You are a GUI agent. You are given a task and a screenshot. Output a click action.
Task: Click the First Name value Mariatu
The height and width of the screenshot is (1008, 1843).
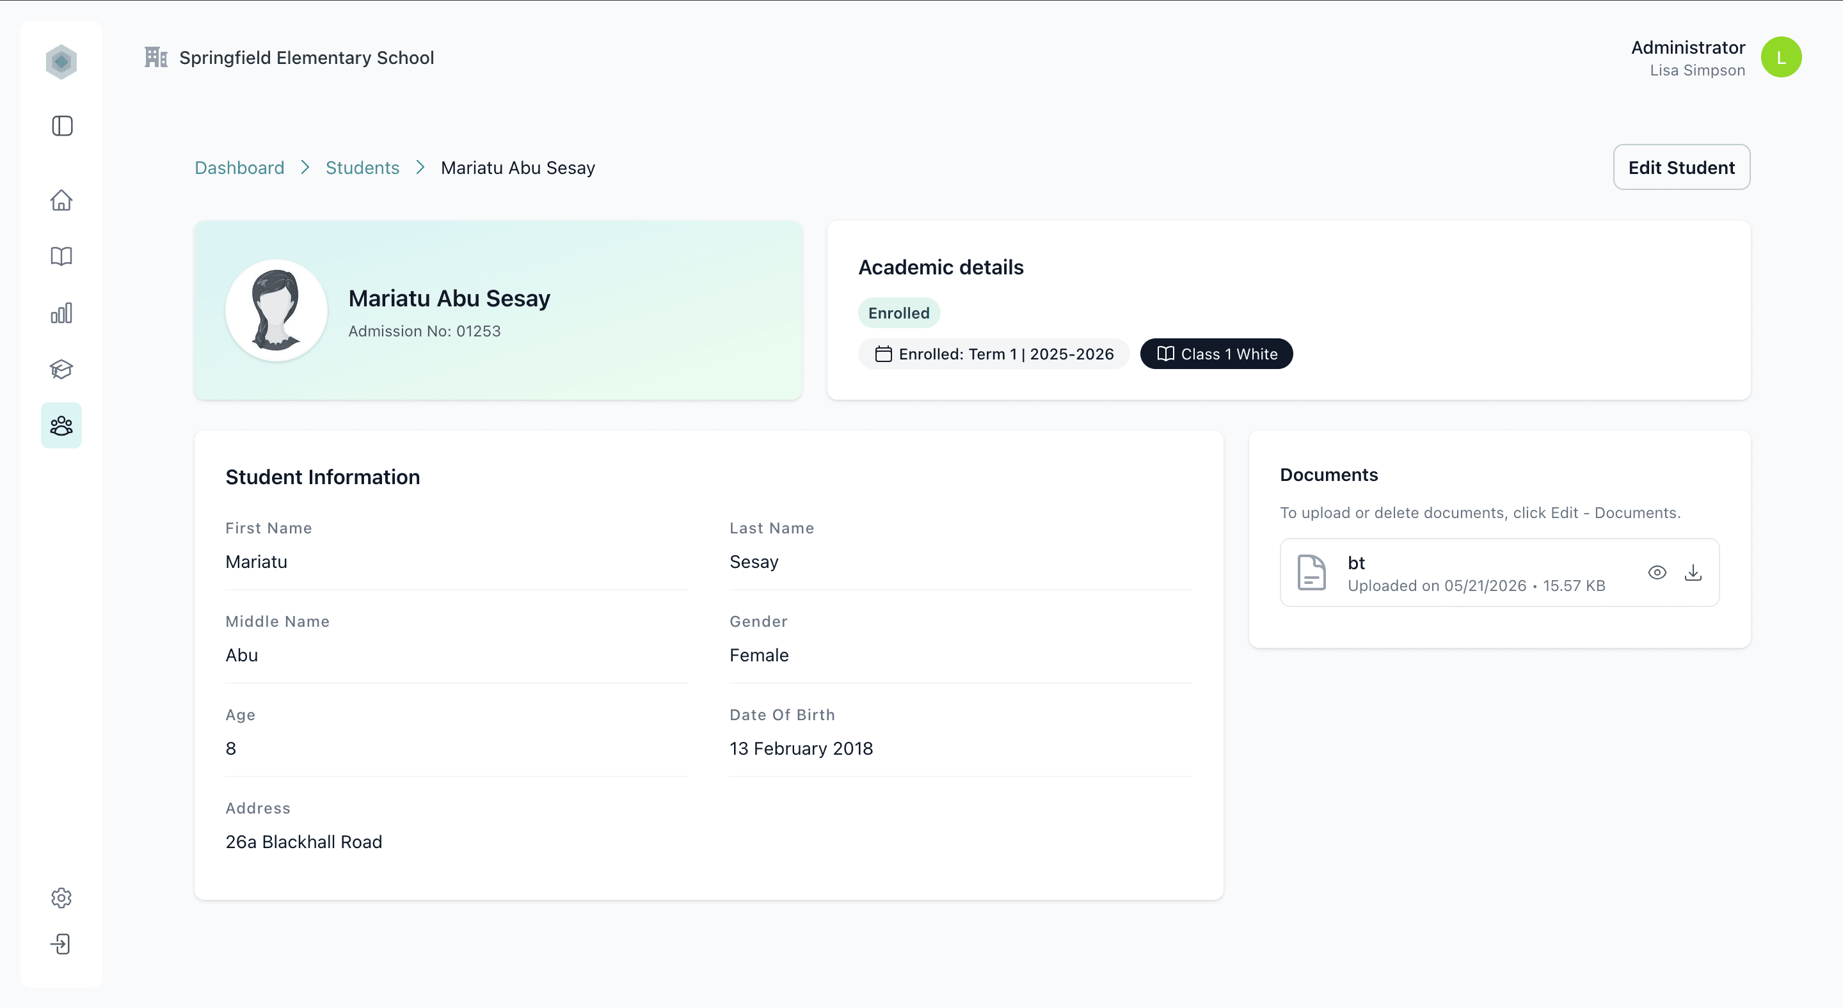[256, 562]
